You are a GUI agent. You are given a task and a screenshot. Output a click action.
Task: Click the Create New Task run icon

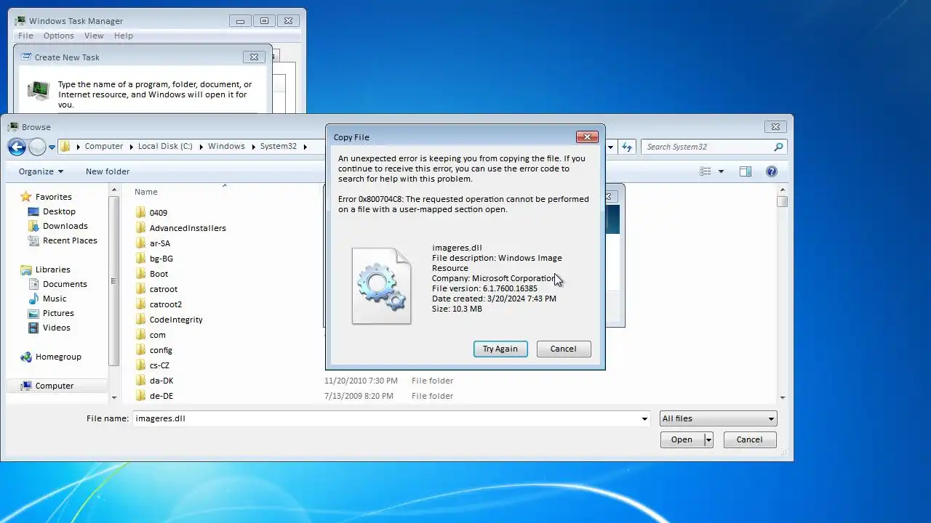point(39,90)
